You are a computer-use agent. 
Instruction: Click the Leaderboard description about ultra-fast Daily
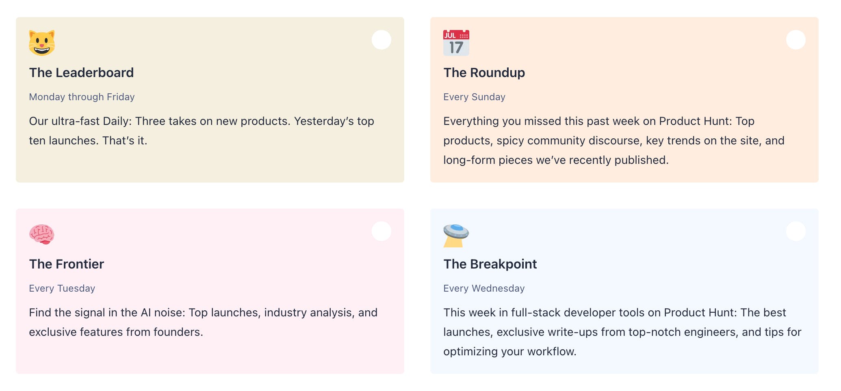click(201, 131)
